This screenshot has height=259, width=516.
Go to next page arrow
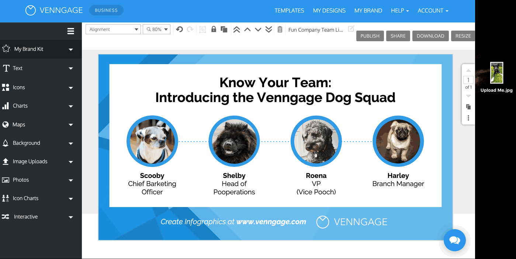click(468, 96)
